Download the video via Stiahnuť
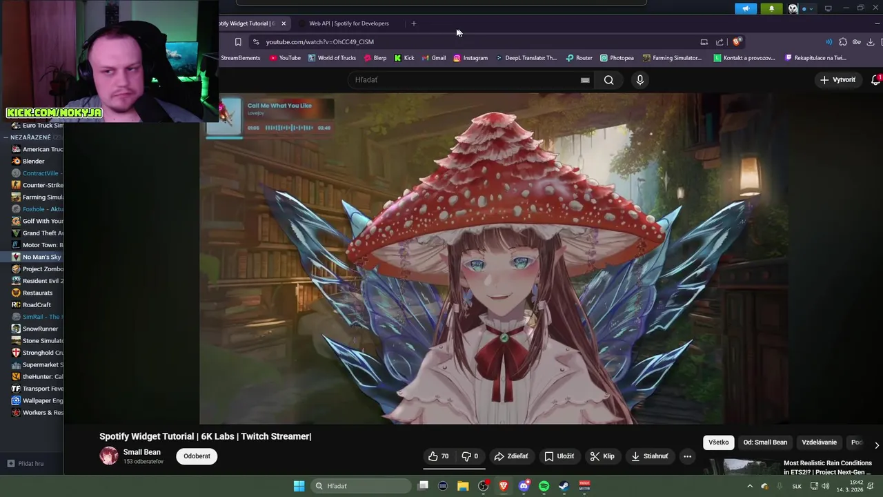 click(x=649, y=456)
